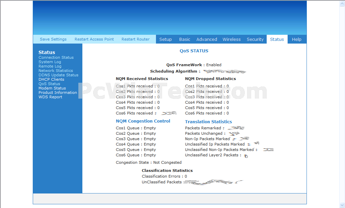Screen dimensions: 345x208
Task: Click 'Packets Unchanged' label
Action: (204, 134)
